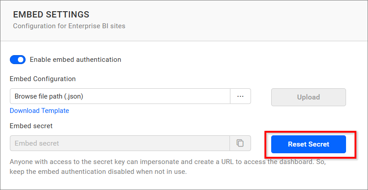Click the "Enable embed authentication" label text
Screen dimensions: 368x190
coord(75,60)
